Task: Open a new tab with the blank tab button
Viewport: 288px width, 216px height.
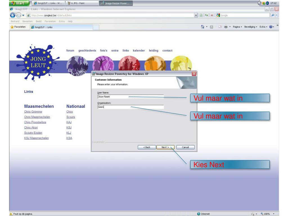Action: click(96, 27)
